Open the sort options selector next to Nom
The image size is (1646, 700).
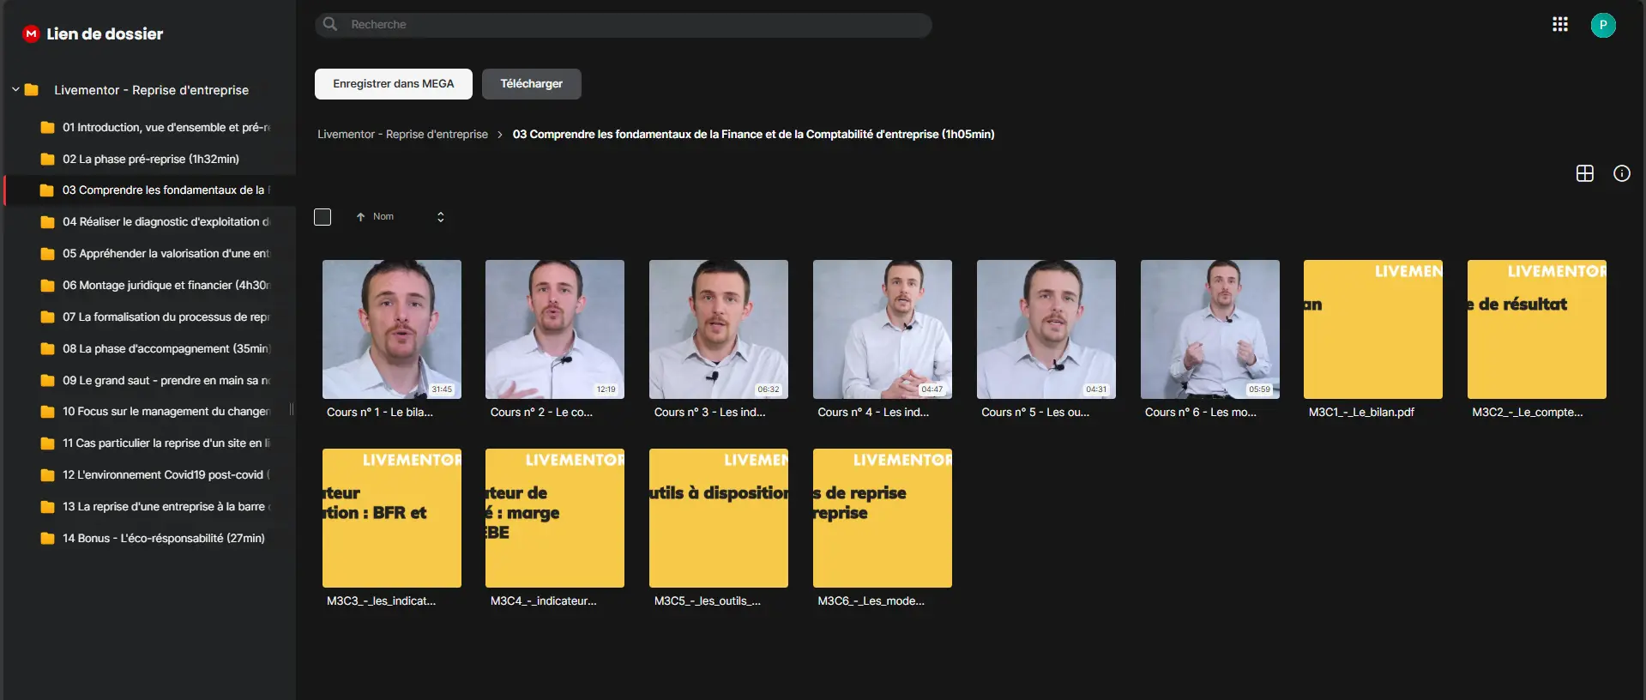point(441,217)
